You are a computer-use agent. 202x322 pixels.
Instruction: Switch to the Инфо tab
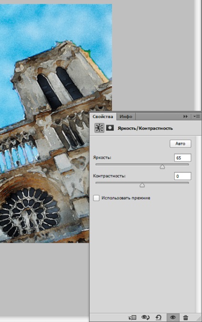pyautogui.click(x=126, y=117)
